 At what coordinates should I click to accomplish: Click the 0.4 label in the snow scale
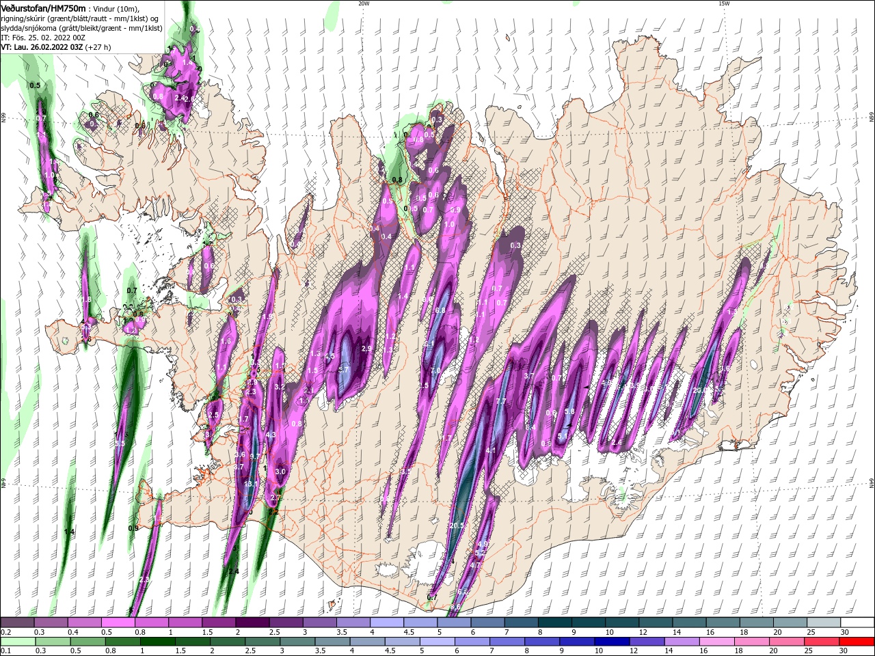click(x=73, y=633)
